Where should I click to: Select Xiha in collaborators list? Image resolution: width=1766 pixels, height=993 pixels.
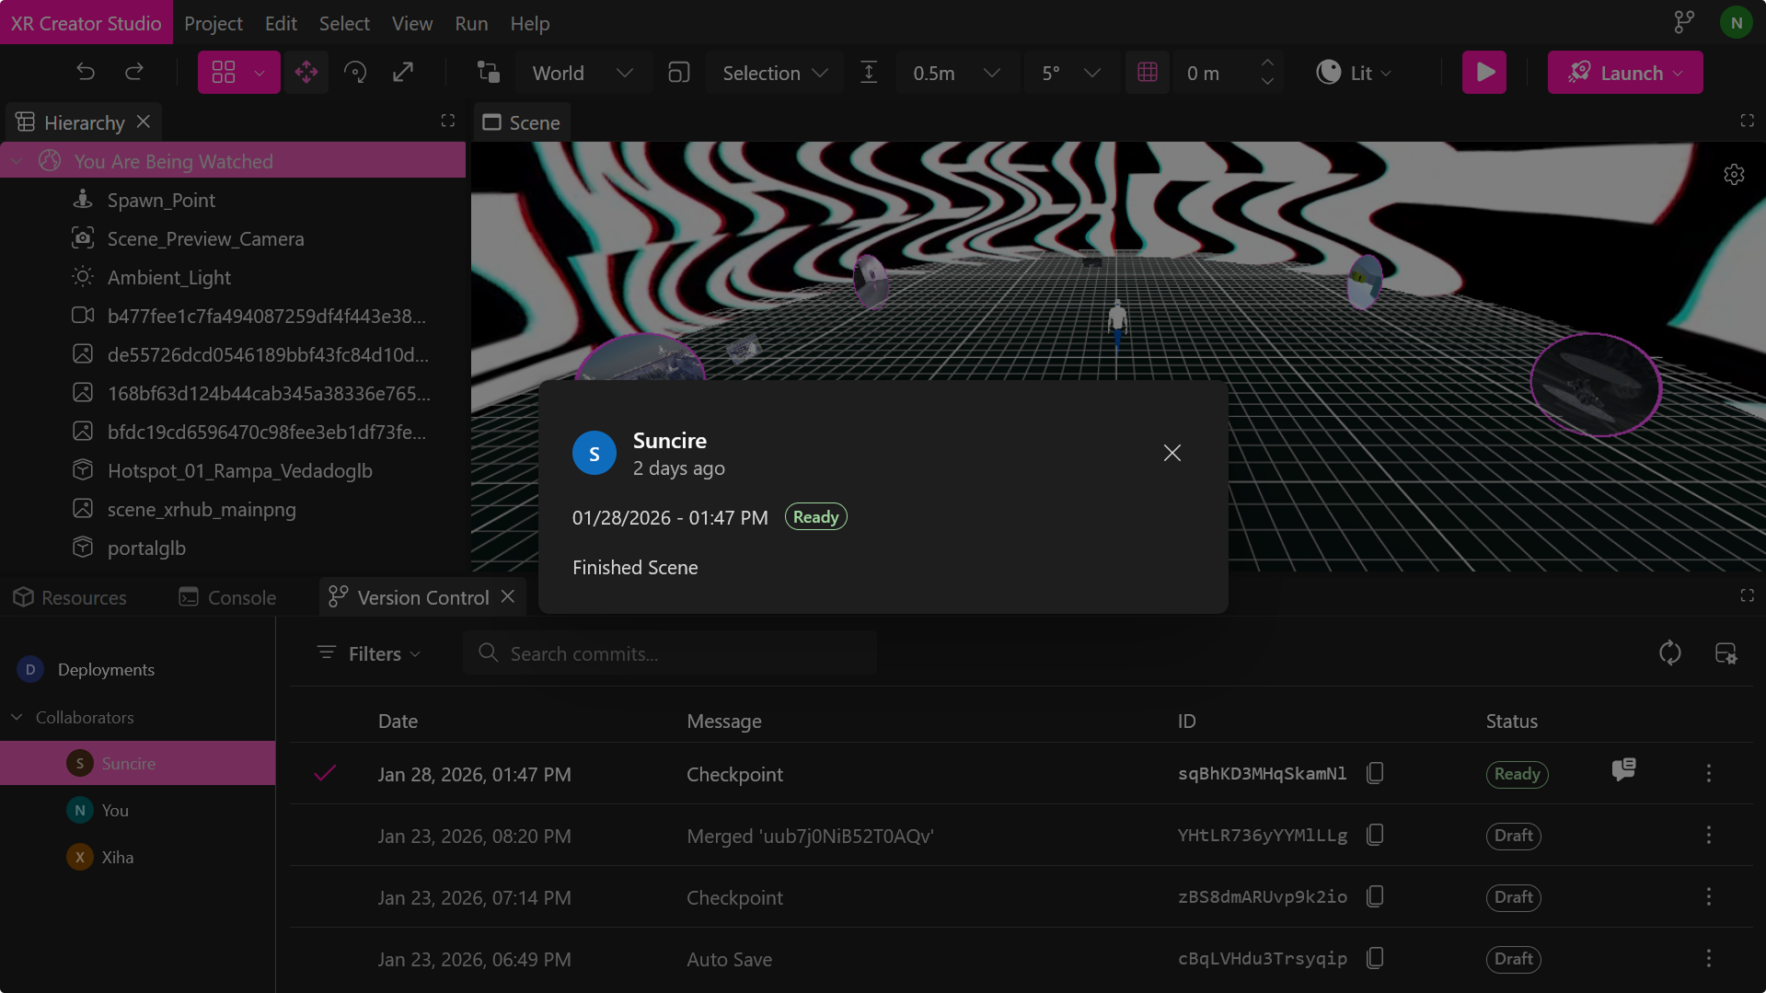point(117,857)
